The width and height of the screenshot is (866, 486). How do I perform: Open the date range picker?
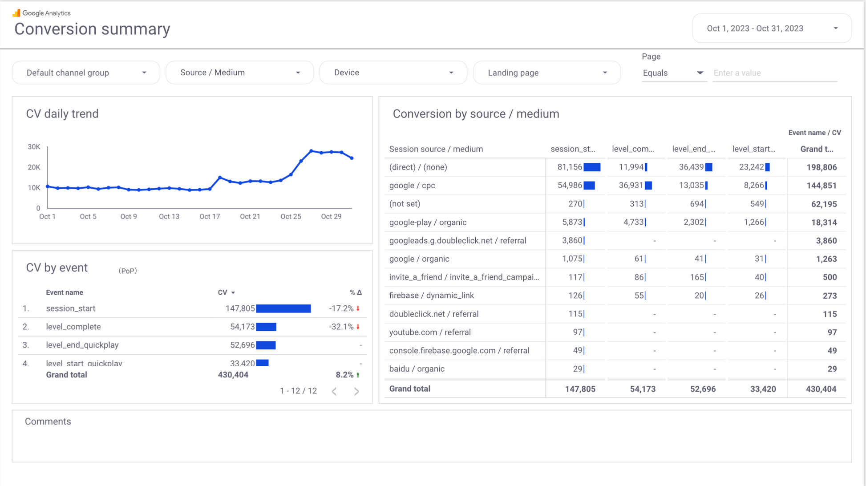coord(772,28)
